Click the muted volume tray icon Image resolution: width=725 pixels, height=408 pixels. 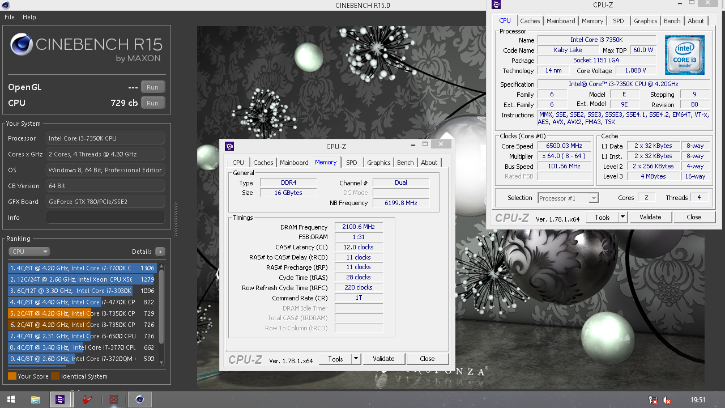click(x=667, y=400)
